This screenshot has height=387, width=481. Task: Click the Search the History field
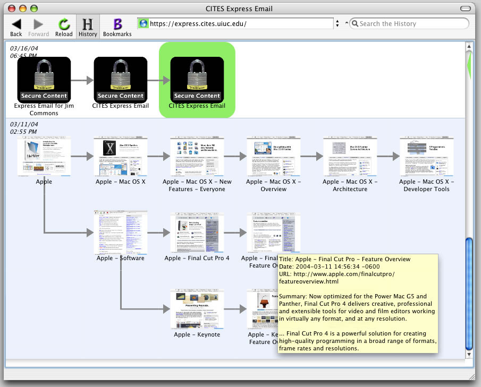(410, 23)
